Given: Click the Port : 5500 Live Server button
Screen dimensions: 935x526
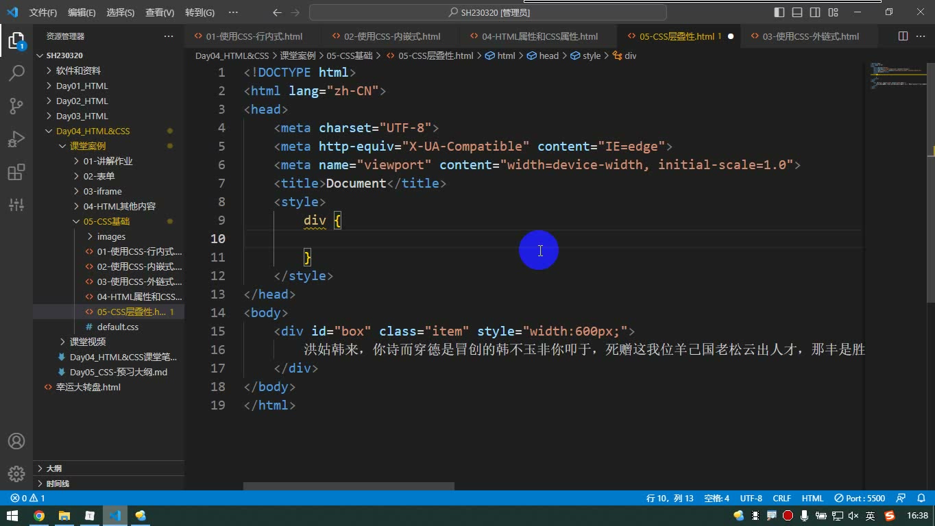Looking at the screenshot, I should tap(860, 499).
